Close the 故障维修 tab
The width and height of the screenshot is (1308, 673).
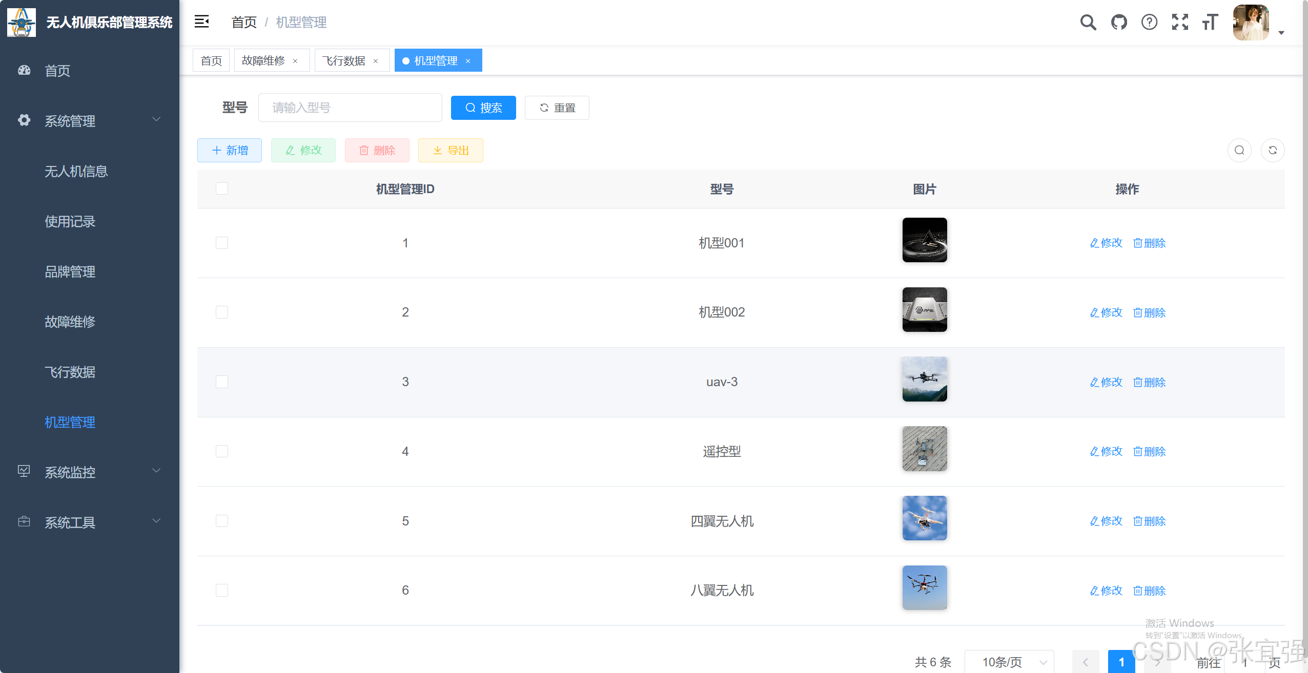295,61
